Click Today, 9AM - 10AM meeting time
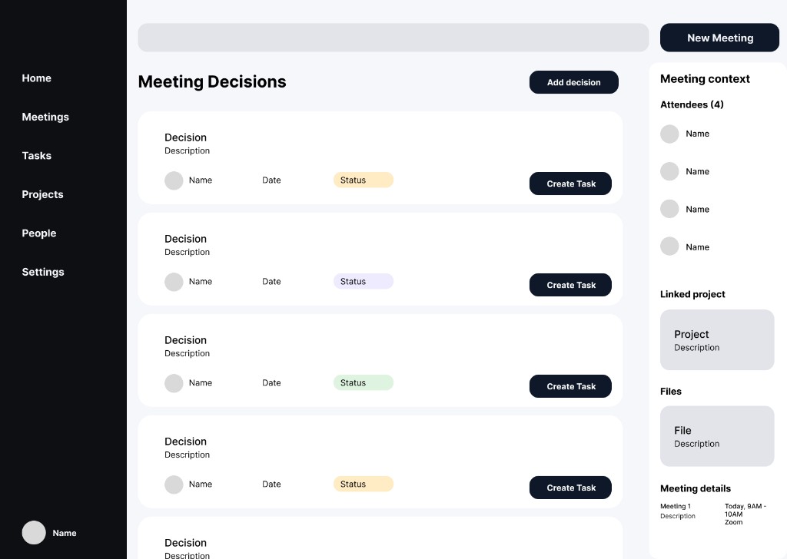The height and width of the screenshot is (559, 787). click(x=745, y=510)
